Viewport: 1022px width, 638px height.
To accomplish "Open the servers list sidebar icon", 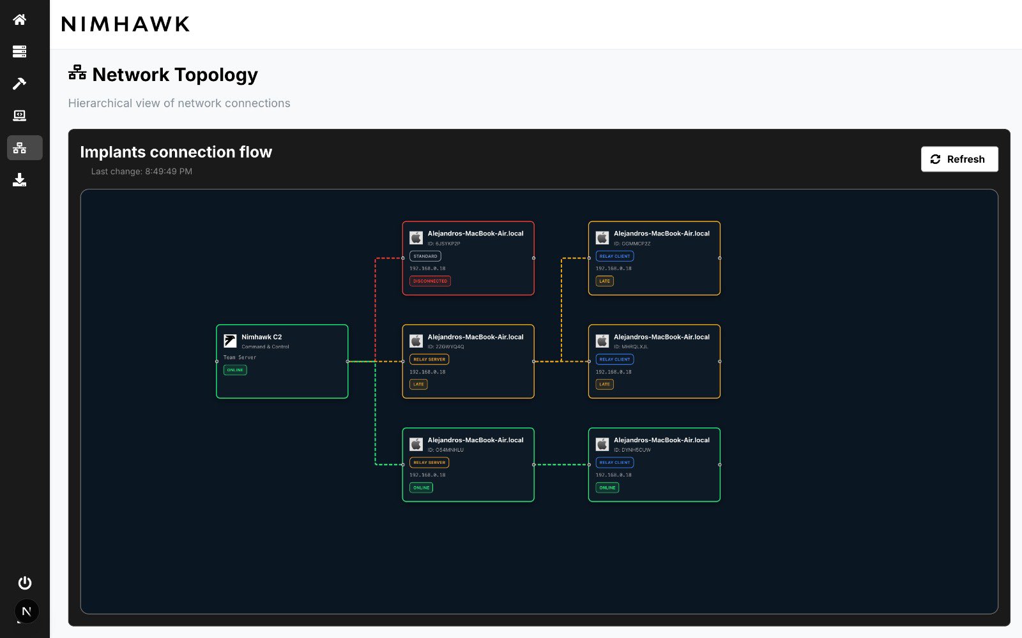I will point(20,51).
